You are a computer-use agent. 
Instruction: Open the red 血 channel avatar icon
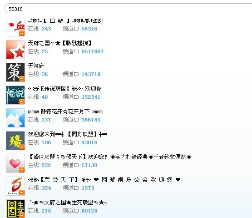(x=15, y=27)
